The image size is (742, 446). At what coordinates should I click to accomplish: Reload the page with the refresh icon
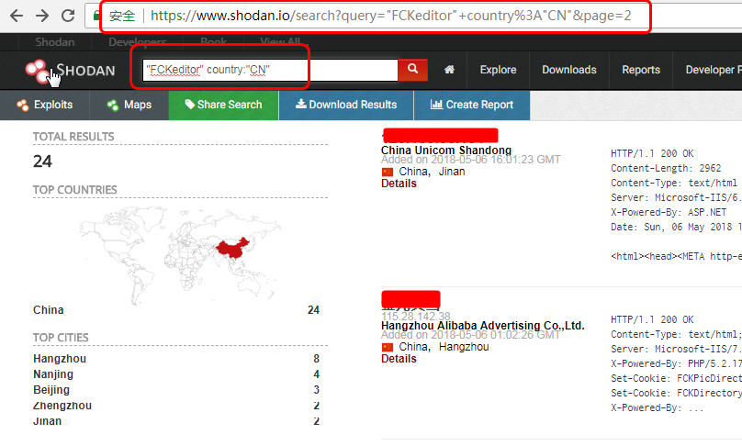point(68,16)
